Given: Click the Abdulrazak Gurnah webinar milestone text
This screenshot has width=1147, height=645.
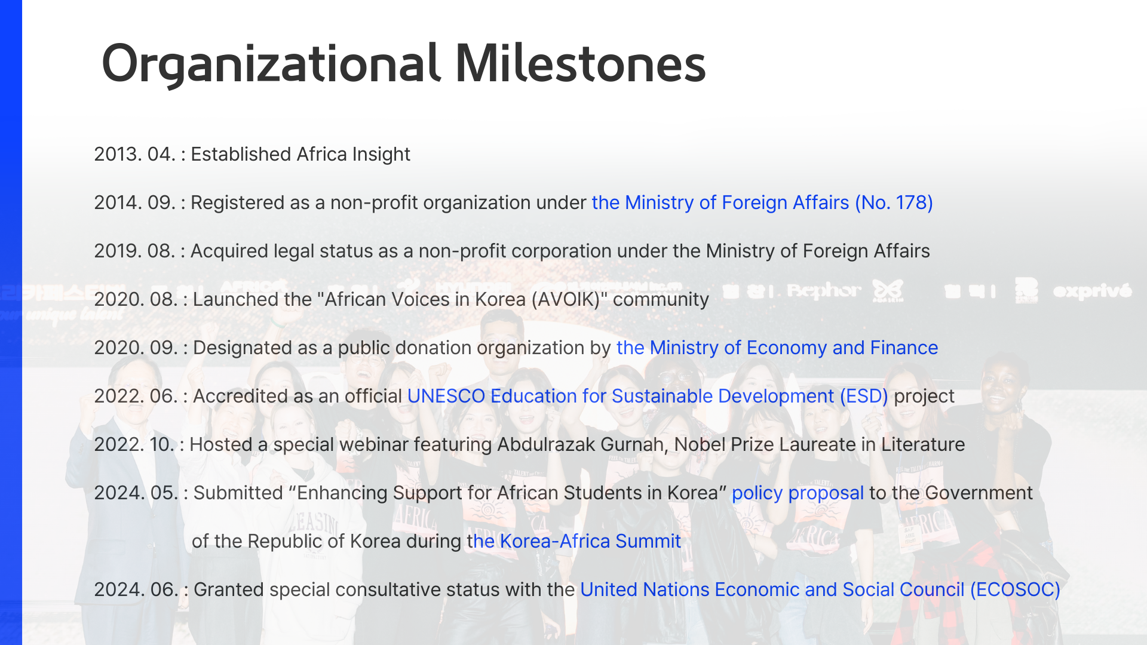Looking at the screenshot, I should pos(529,445).
